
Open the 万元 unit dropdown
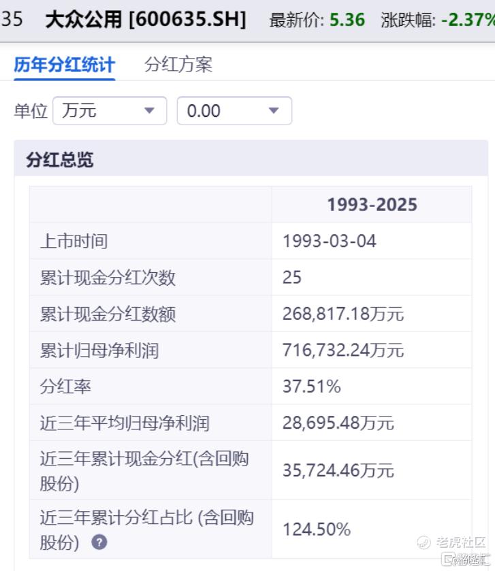110,111
